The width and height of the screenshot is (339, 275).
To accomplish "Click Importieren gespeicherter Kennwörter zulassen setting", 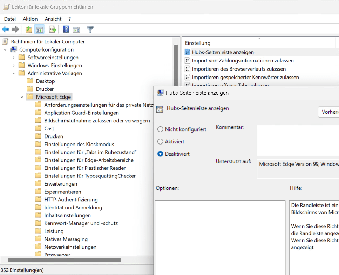I will click(245, 77).
